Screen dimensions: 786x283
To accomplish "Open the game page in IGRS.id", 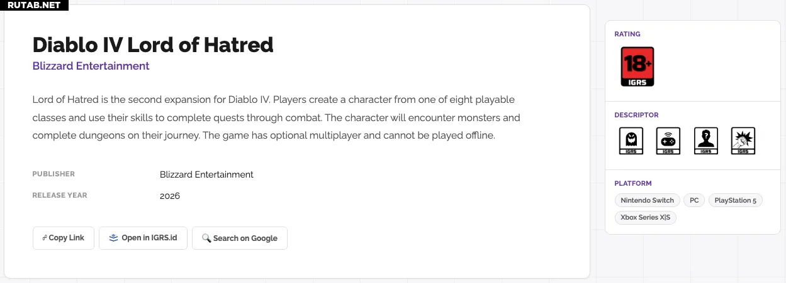I will [143, 238].
